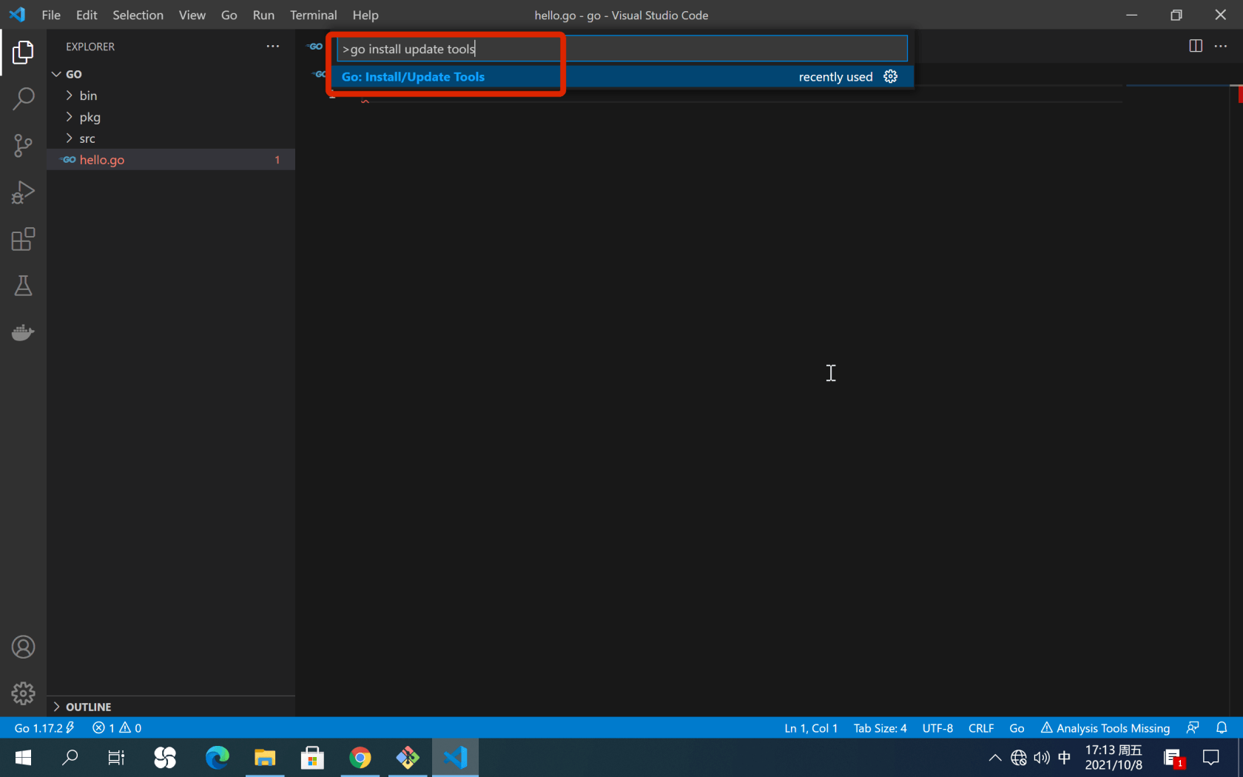The image size is (1243, 777).
Task: Open the Accounts icon
Action: (23, 647)
